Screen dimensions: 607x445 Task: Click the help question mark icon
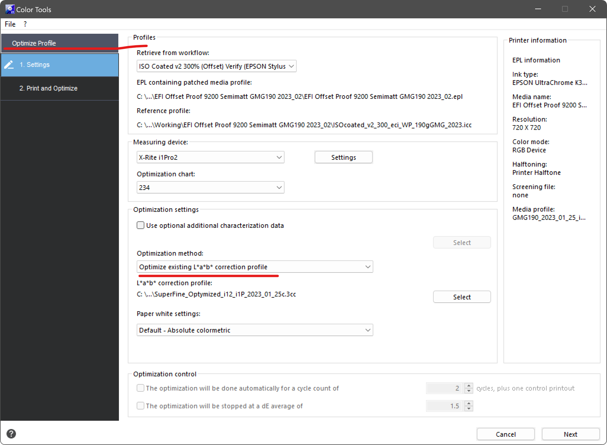pos(11,434)
